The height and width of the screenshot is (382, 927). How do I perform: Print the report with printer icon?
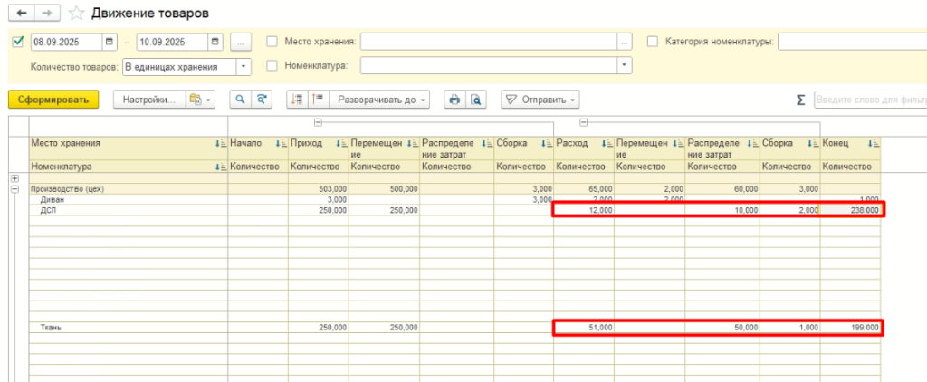point(454,100)
